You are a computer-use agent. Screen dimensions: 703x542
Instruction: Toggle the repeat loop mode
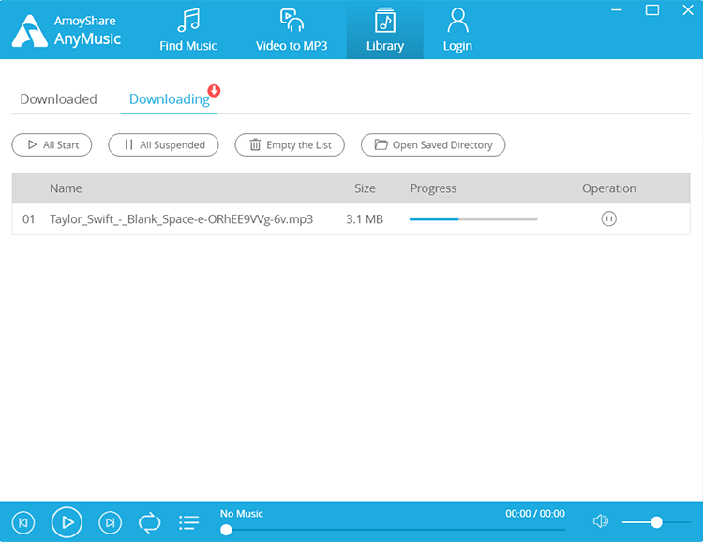pyautogui.click(x=149, y=522)
